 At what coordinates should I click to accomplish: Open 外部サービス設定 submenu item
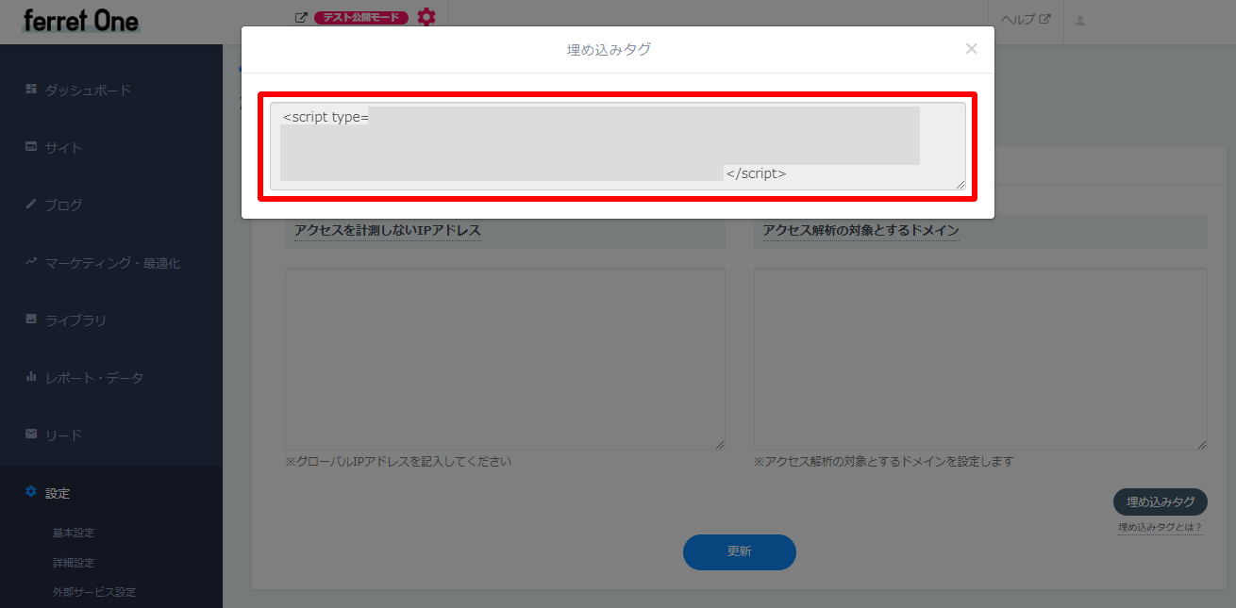[x=94, y=592]
